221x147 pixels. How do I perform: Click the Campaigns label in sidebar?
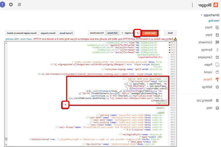[x=205, y=57]
